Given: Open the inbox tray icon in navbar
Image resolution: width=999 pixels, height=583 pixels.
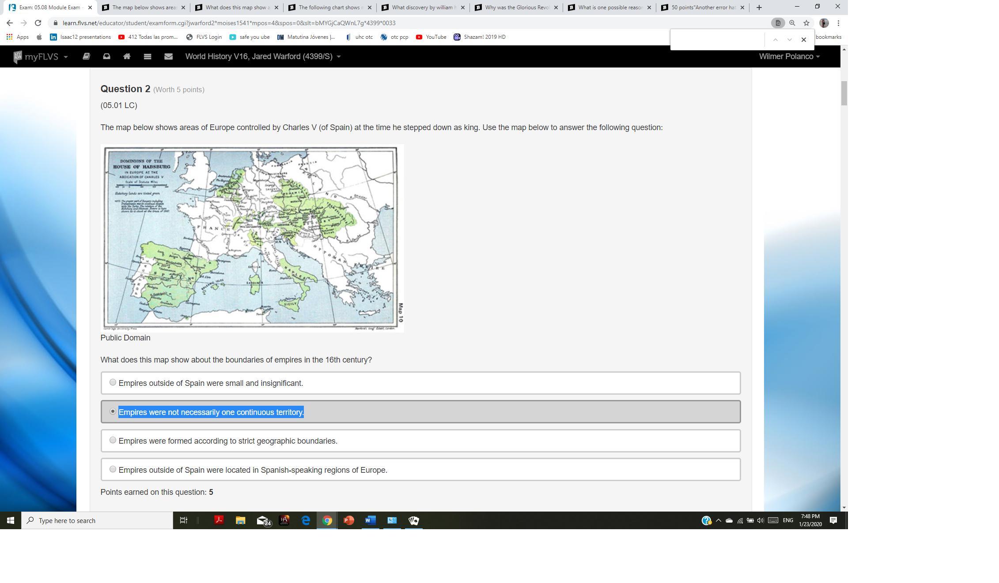Looking at the screenshot, I should point(106,56).
